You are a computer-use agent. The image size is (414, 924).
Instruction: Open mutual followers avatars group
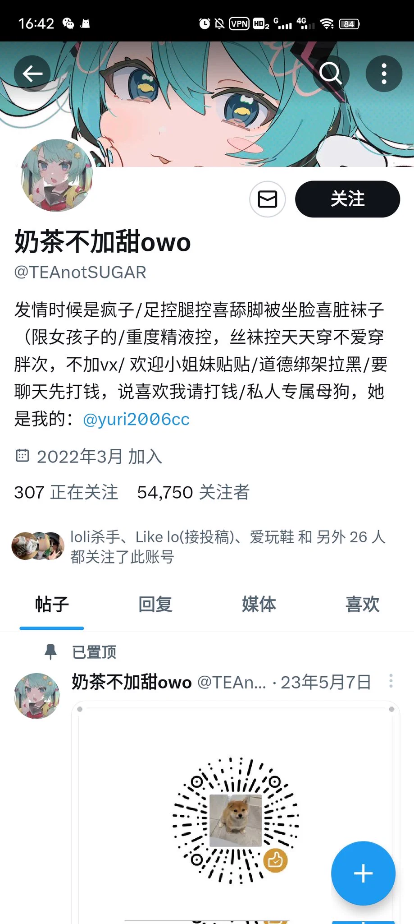click(38, 546)
